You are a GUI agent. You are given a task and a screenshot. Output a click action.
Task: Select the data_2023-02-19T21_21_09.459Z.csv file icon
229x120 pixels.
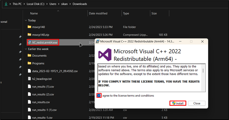point(29,71)
